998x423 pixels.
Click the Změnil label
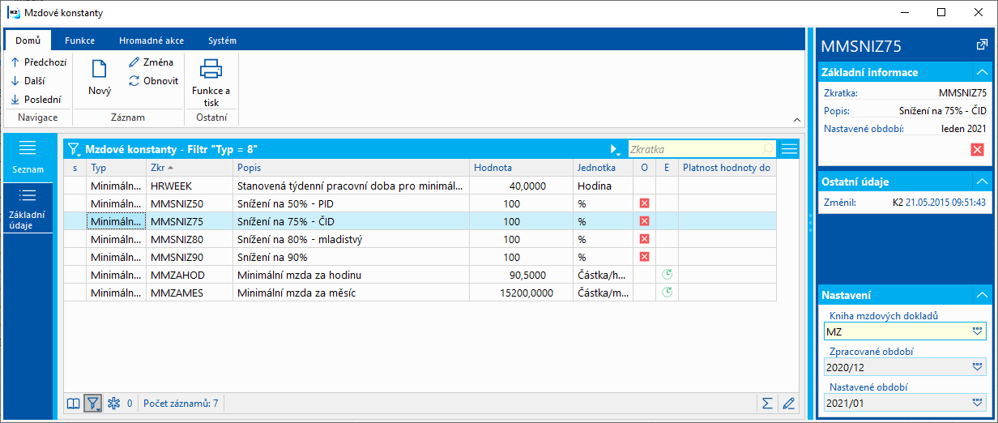pos(838,203)
